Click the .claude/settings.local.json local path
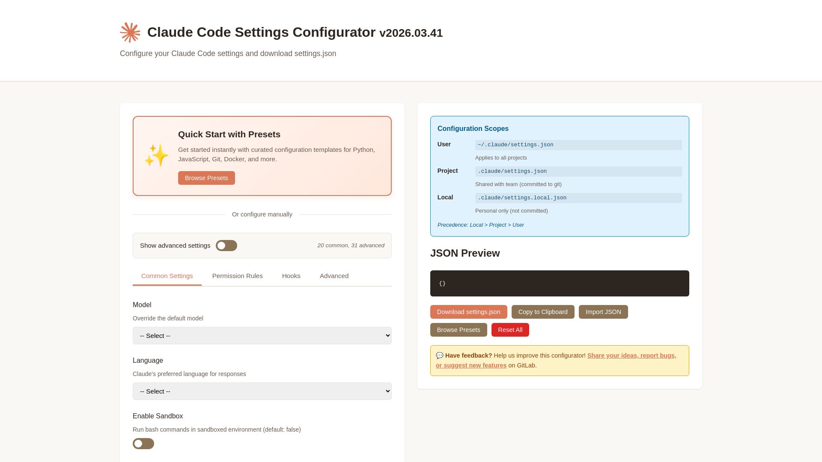The width and height of the screenshot is (822, 462). click(x=578, y=198)
